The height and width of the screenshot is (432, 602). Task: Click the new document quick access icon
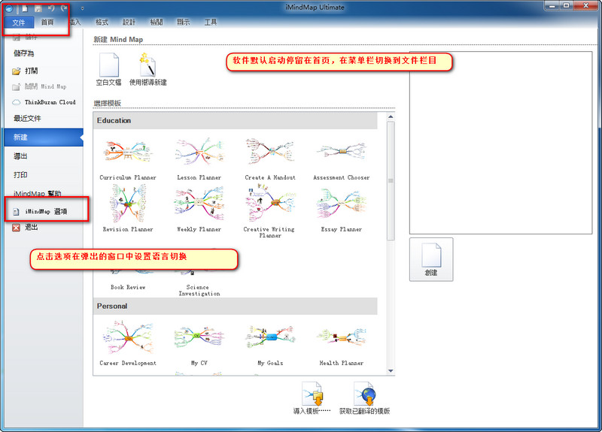[x=25, y=8]
